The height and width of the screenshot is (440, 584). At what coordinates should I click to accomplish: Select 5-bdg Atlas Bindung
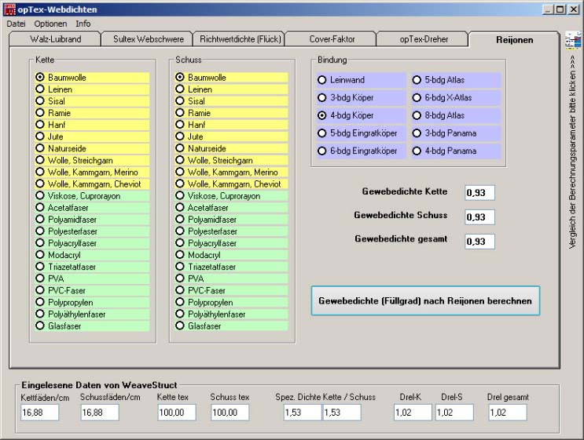pyautogui.click(x=456, y=80)
